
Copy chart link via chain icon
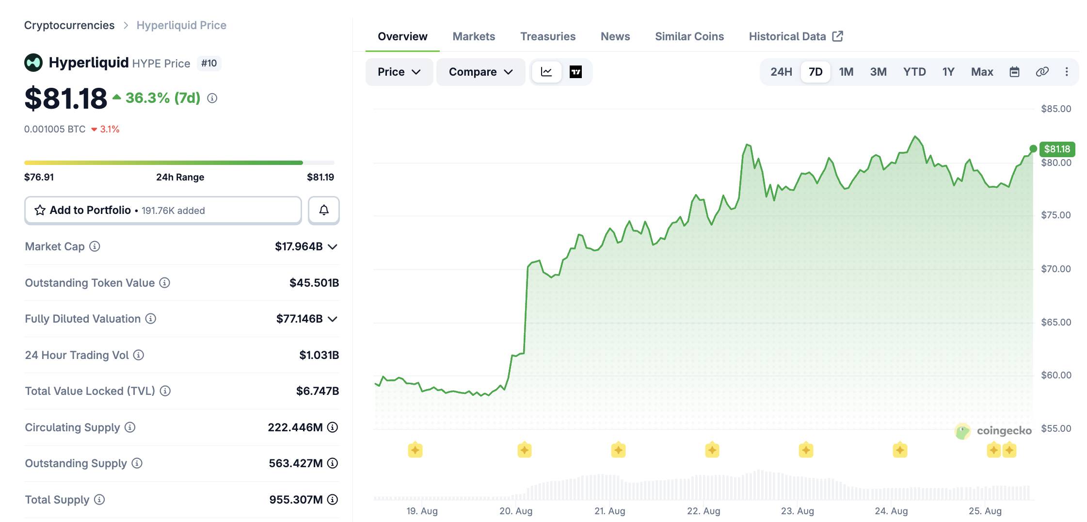pyautogui.click(x=1042, y=72)
